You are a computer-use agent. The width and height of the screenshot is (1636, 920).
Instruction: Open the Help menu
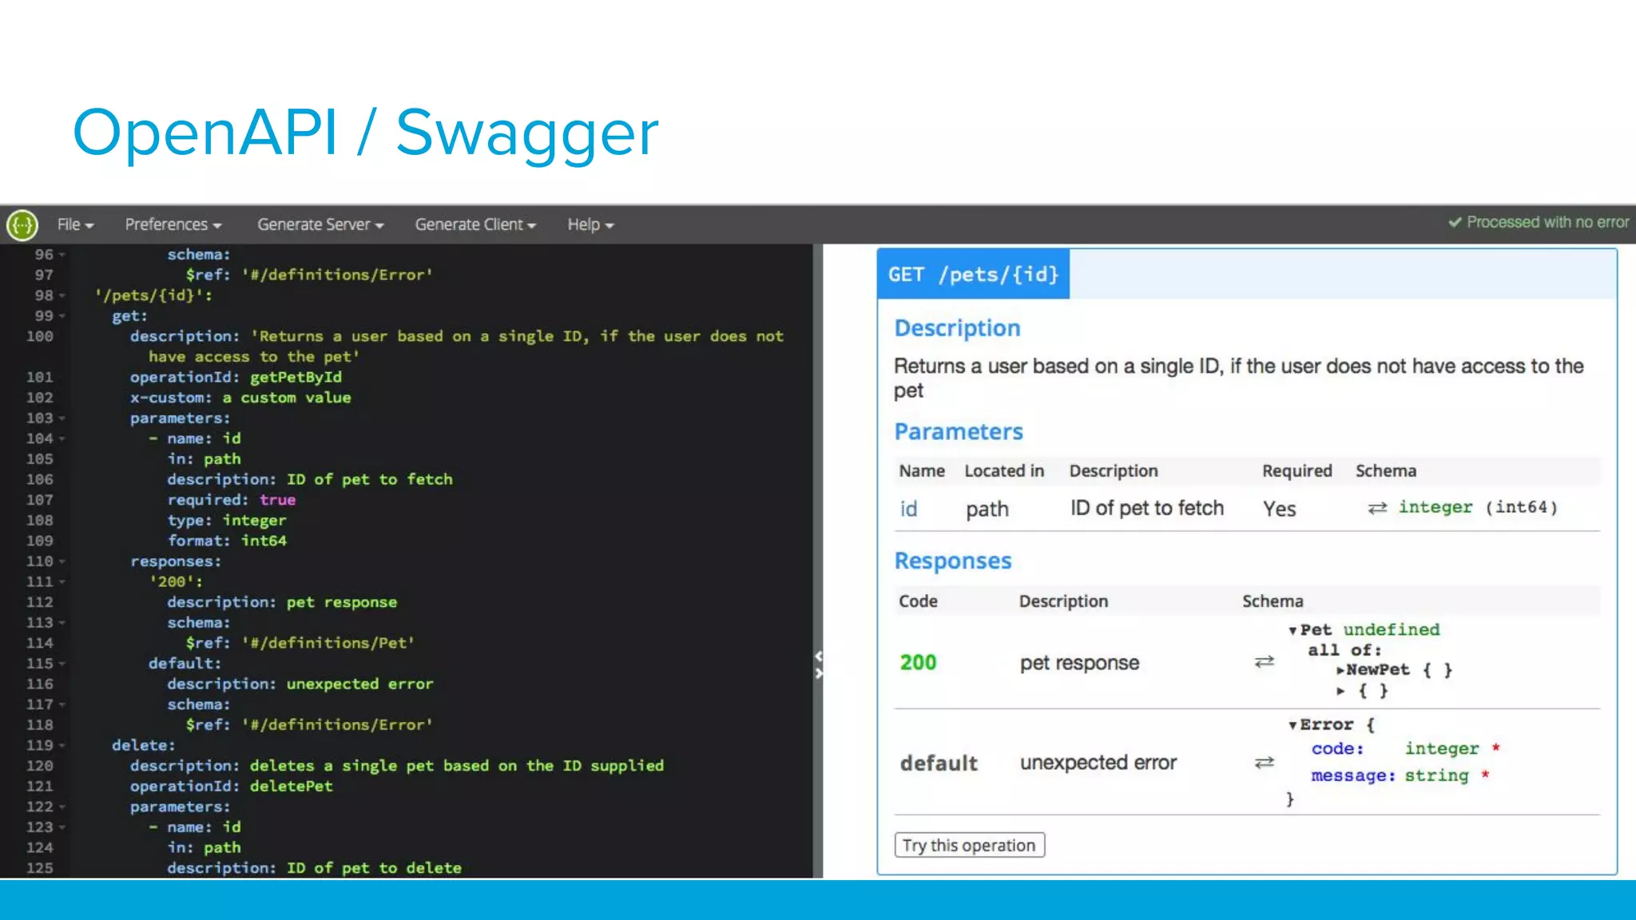(x=590, y=225)
